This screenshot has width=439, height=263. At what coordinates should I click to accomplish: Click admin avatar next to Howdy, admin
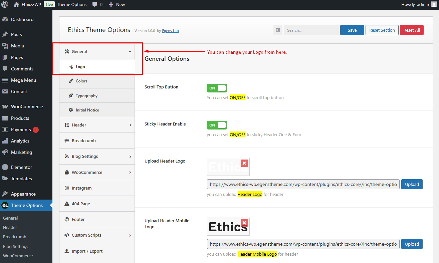point(434,4)
